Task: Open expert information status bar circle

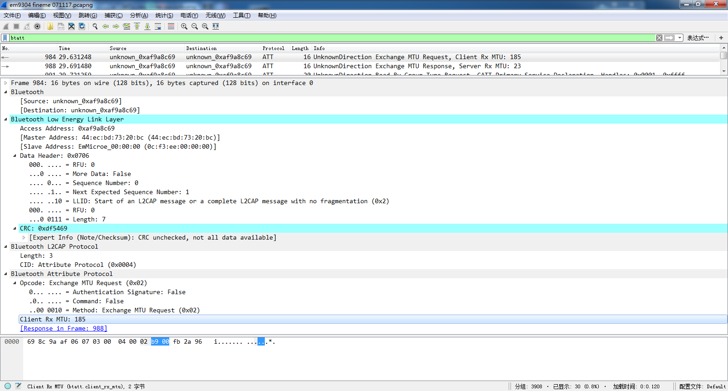Action: pos(8,386)
